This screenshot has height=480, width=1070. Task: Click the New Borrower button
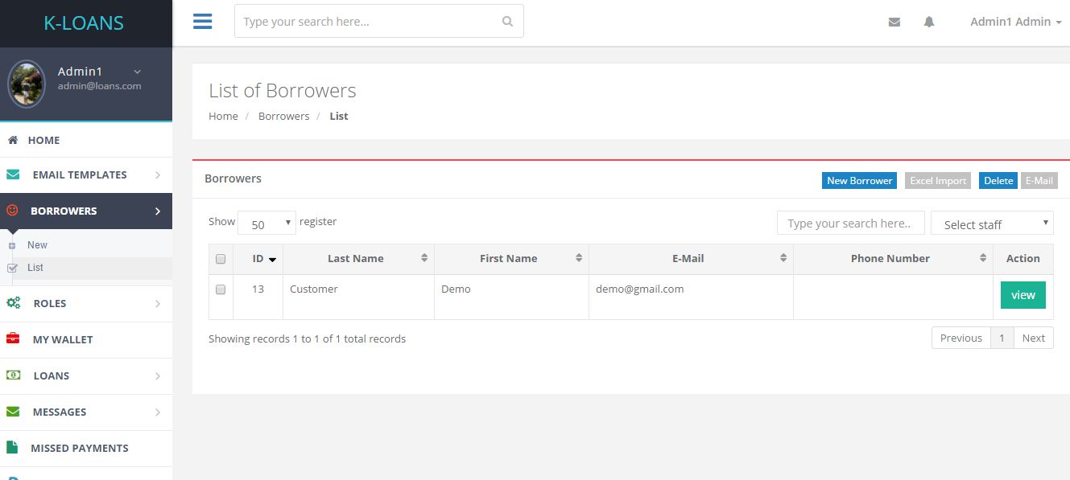(x=859, y=180)
